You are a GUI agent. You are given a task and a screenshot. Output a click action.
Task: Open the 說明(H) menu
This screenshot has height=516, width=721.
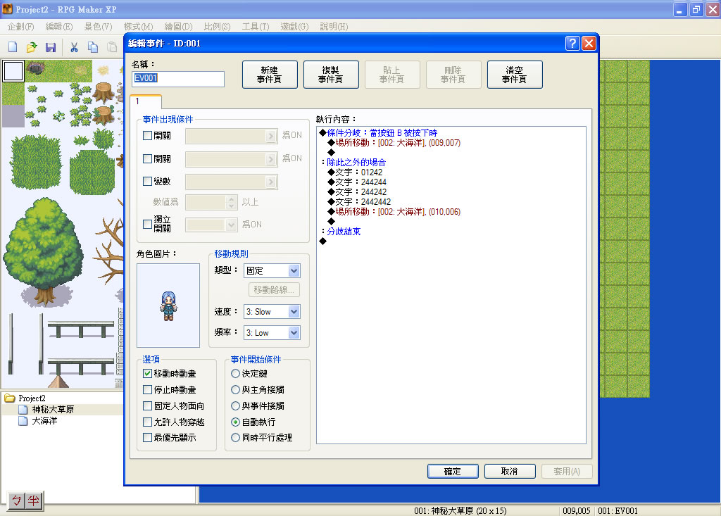334,27
